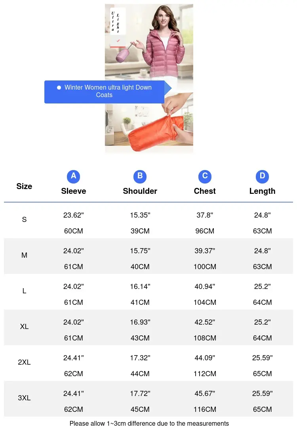
Task: Click the Shoulder column header text
Action: pos(140,191)
